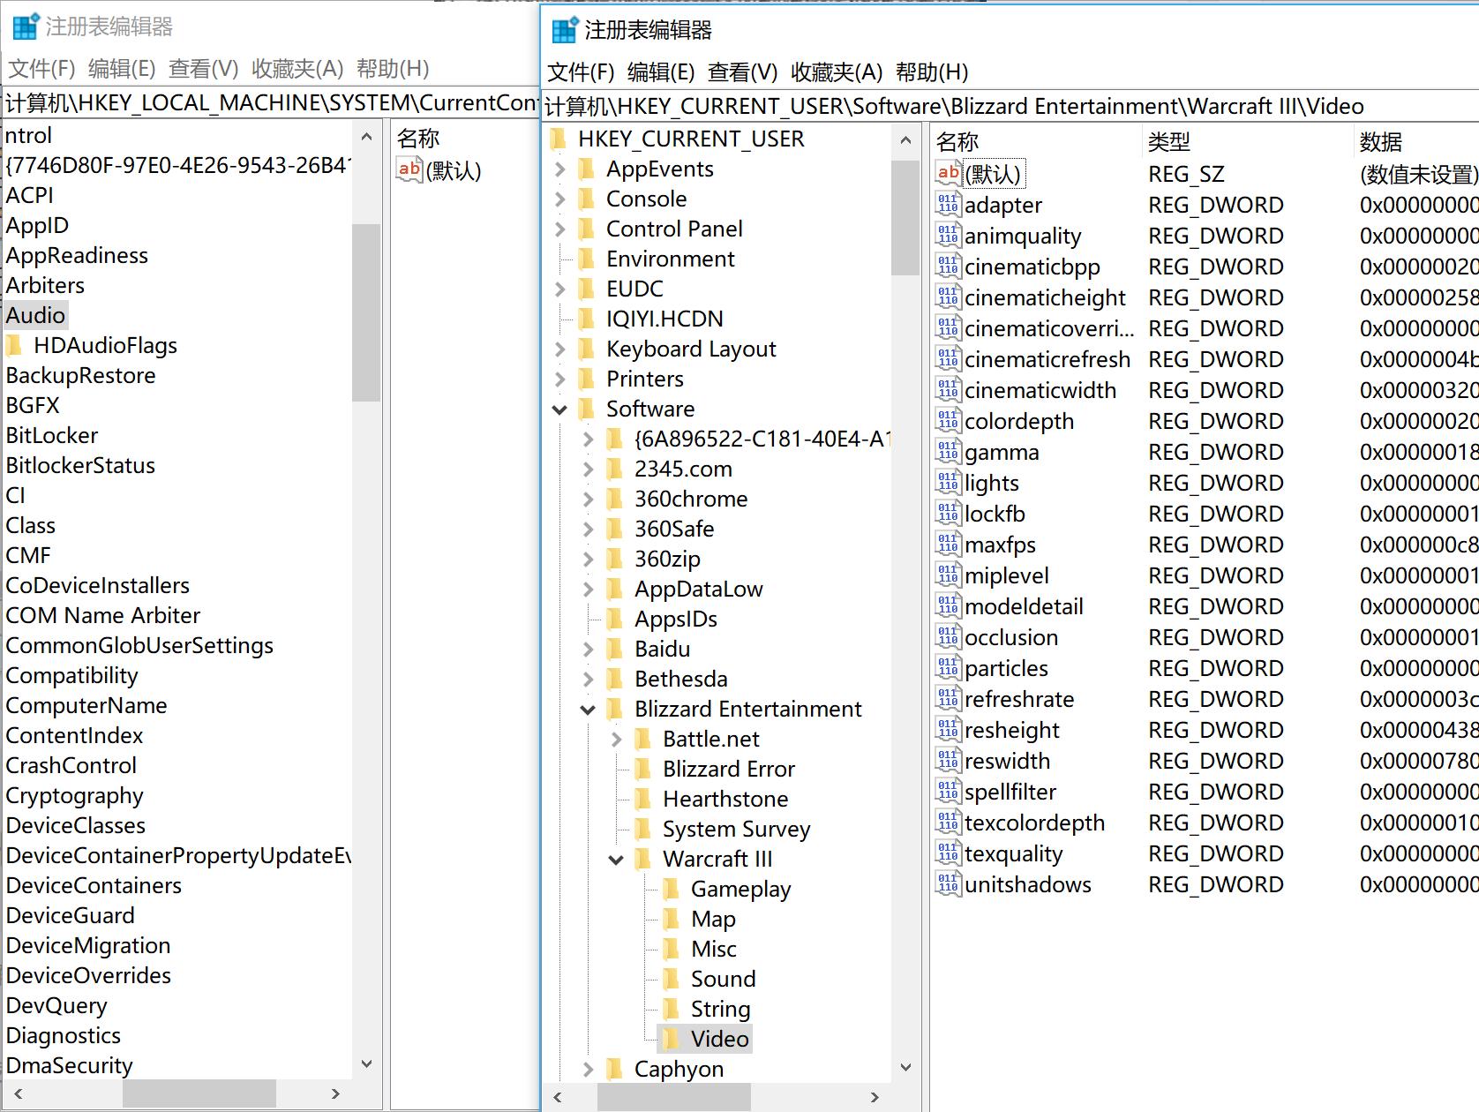Select the Audio key in left window

click(x=35, y=315)
